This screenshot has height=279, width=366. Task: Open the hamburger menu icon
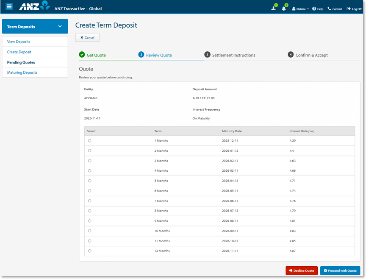(x=9, y=7)
